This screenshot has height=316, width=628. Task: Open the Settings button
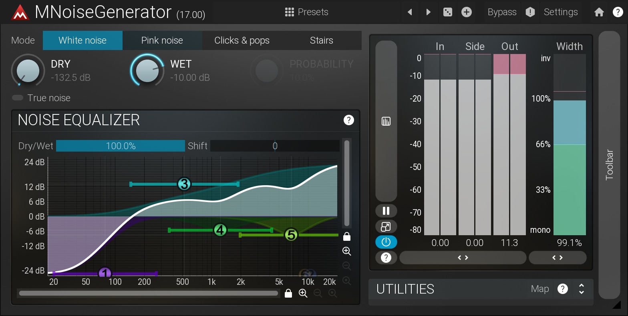[x=561, y=12]
